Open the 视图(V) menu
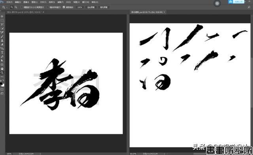 tap(76, 2)
